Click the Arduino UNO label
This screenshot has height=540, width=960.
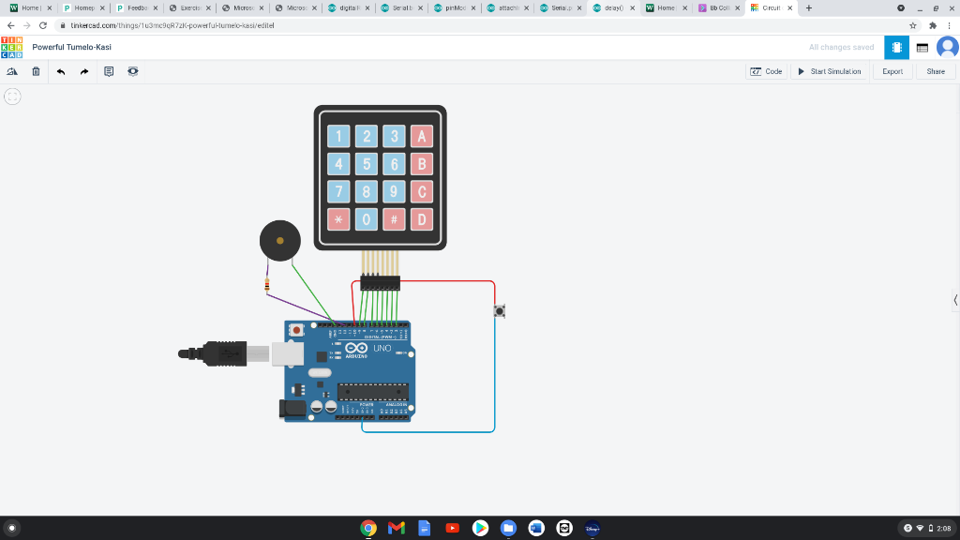point(382,348)
